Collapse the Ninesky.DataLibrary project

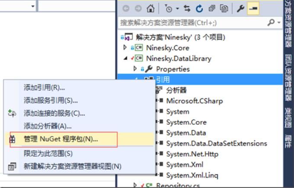coord(125,59)
